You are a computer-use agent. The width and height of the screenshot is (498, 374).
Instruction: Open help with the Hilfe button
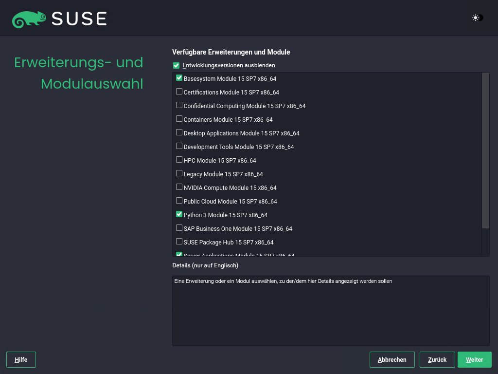coord(21,360)
